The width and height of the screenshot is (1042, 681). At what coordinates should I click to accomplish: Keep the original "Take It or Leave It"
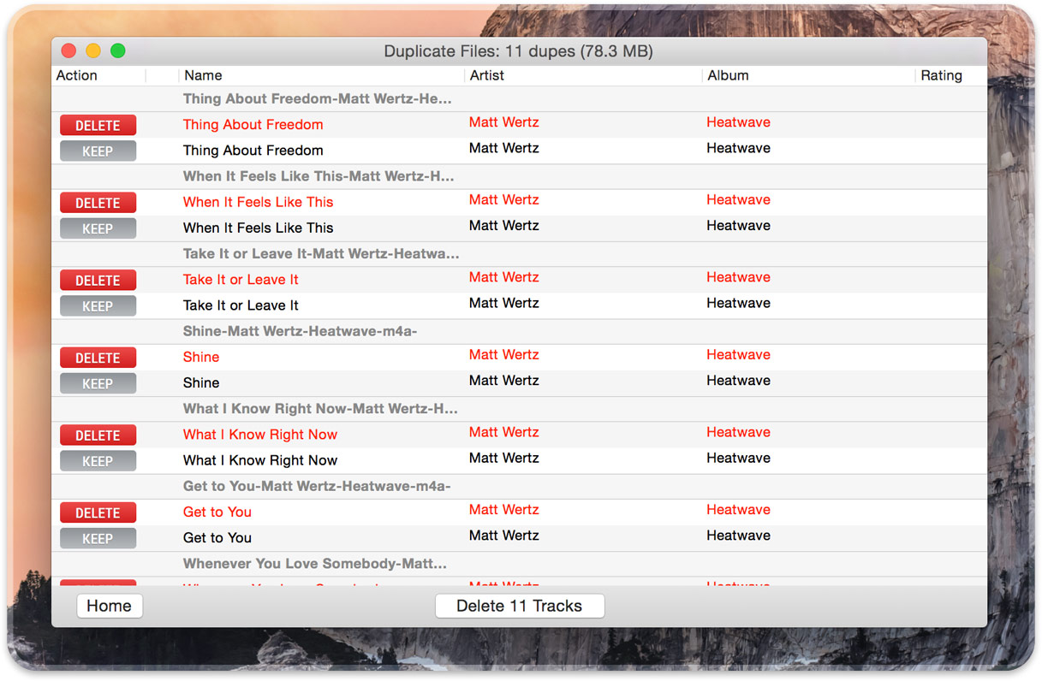(x=98, y=305)
